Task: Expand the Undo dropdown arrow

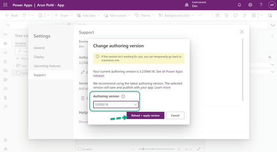Action: tap(32, 15)
